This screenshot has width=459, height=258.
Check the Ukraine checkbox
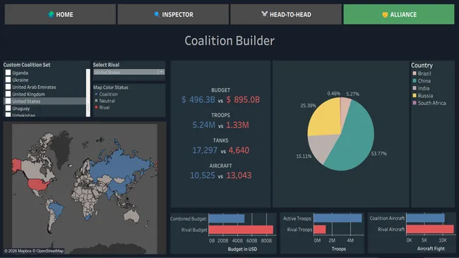pos(8,80)
